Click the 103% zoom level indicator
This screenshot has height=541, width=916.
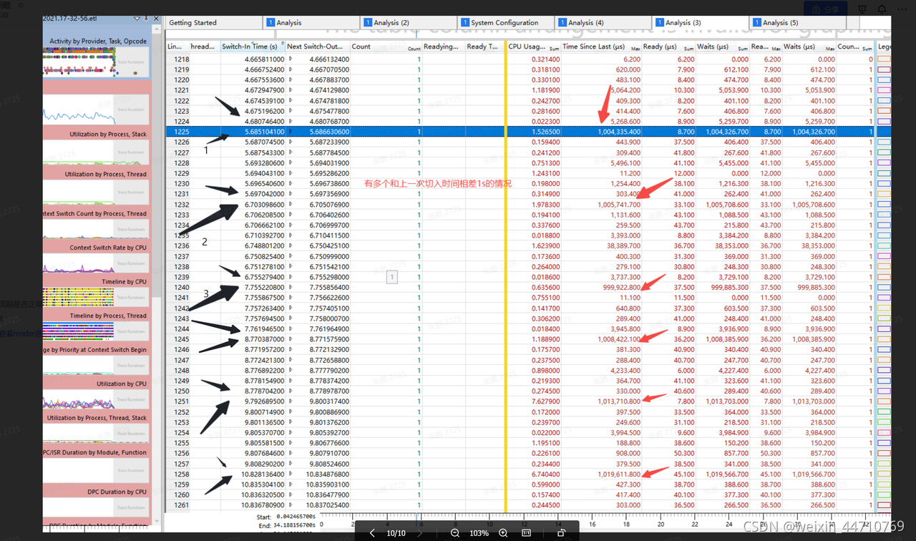click(479, 533)
